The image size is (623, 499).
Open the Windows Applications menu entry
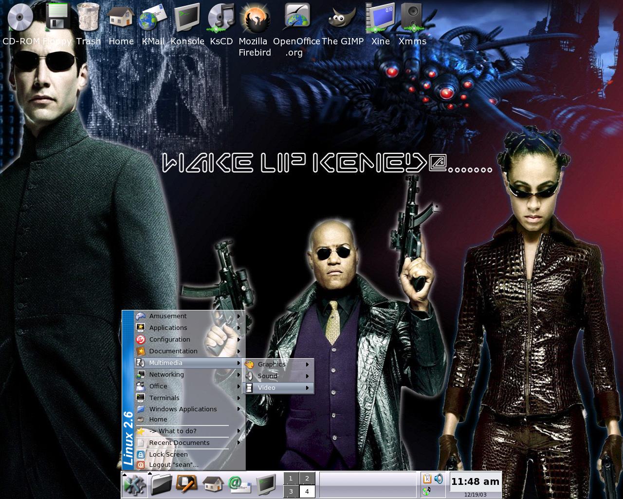(189, 409)
